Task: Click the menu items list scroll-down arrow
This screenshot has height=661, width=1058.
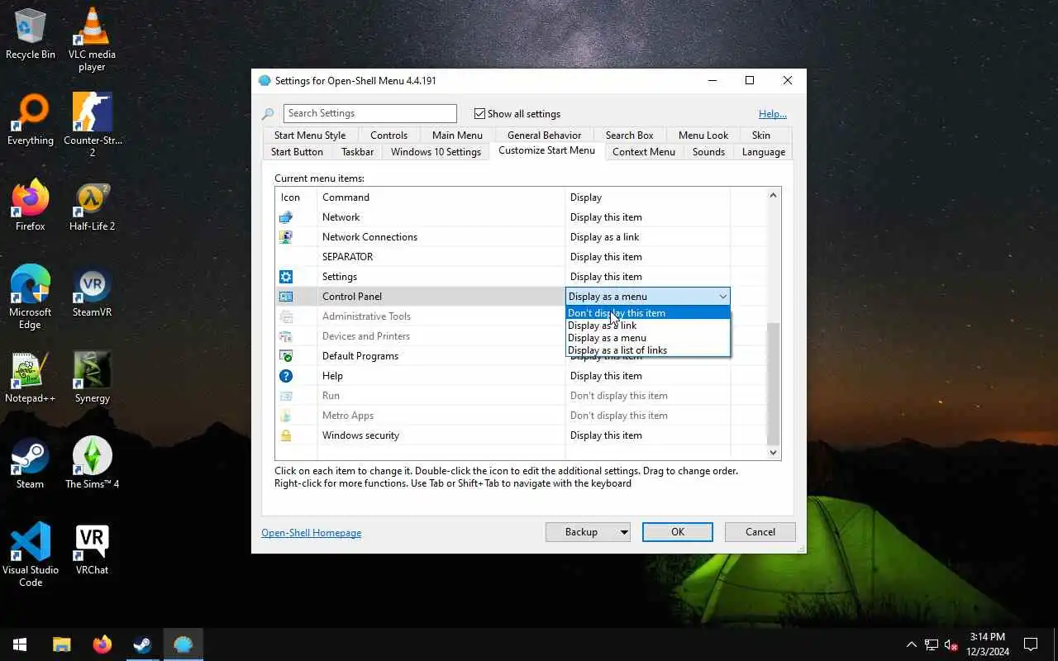Action: [x=774, y=452]
